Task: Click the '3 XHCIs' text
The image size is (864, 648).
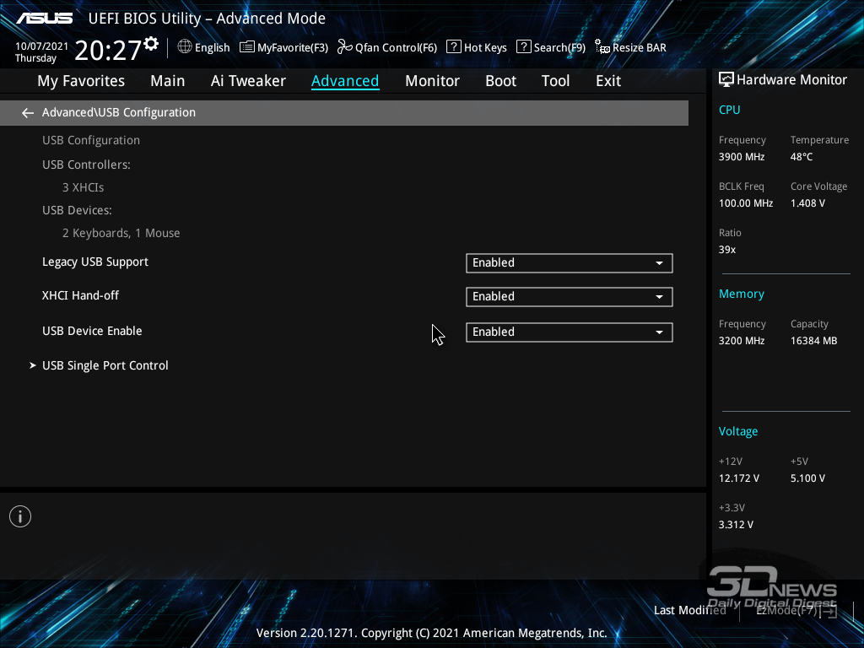Action: [84, 187]
